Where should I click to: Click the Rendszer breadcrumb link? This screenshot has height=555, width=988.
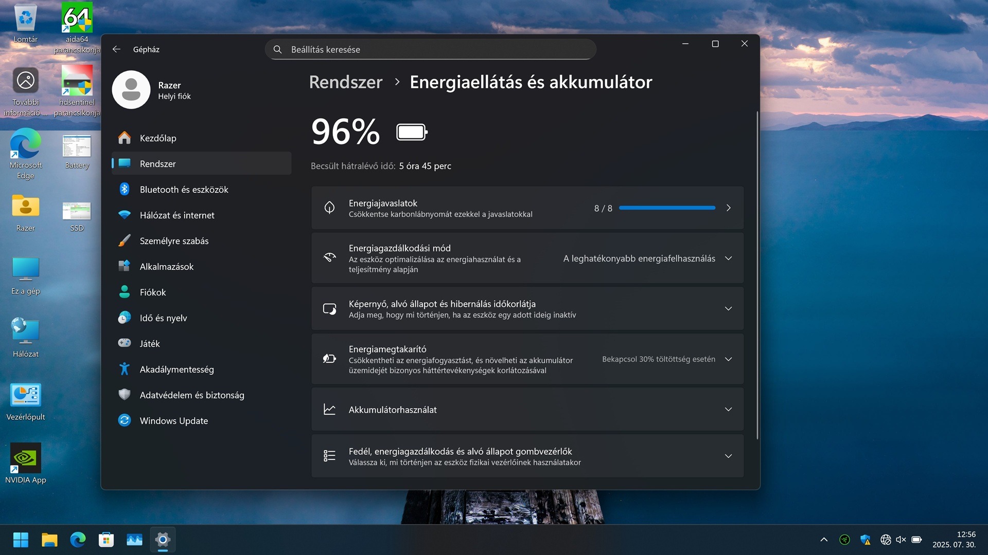click(345, 82)
